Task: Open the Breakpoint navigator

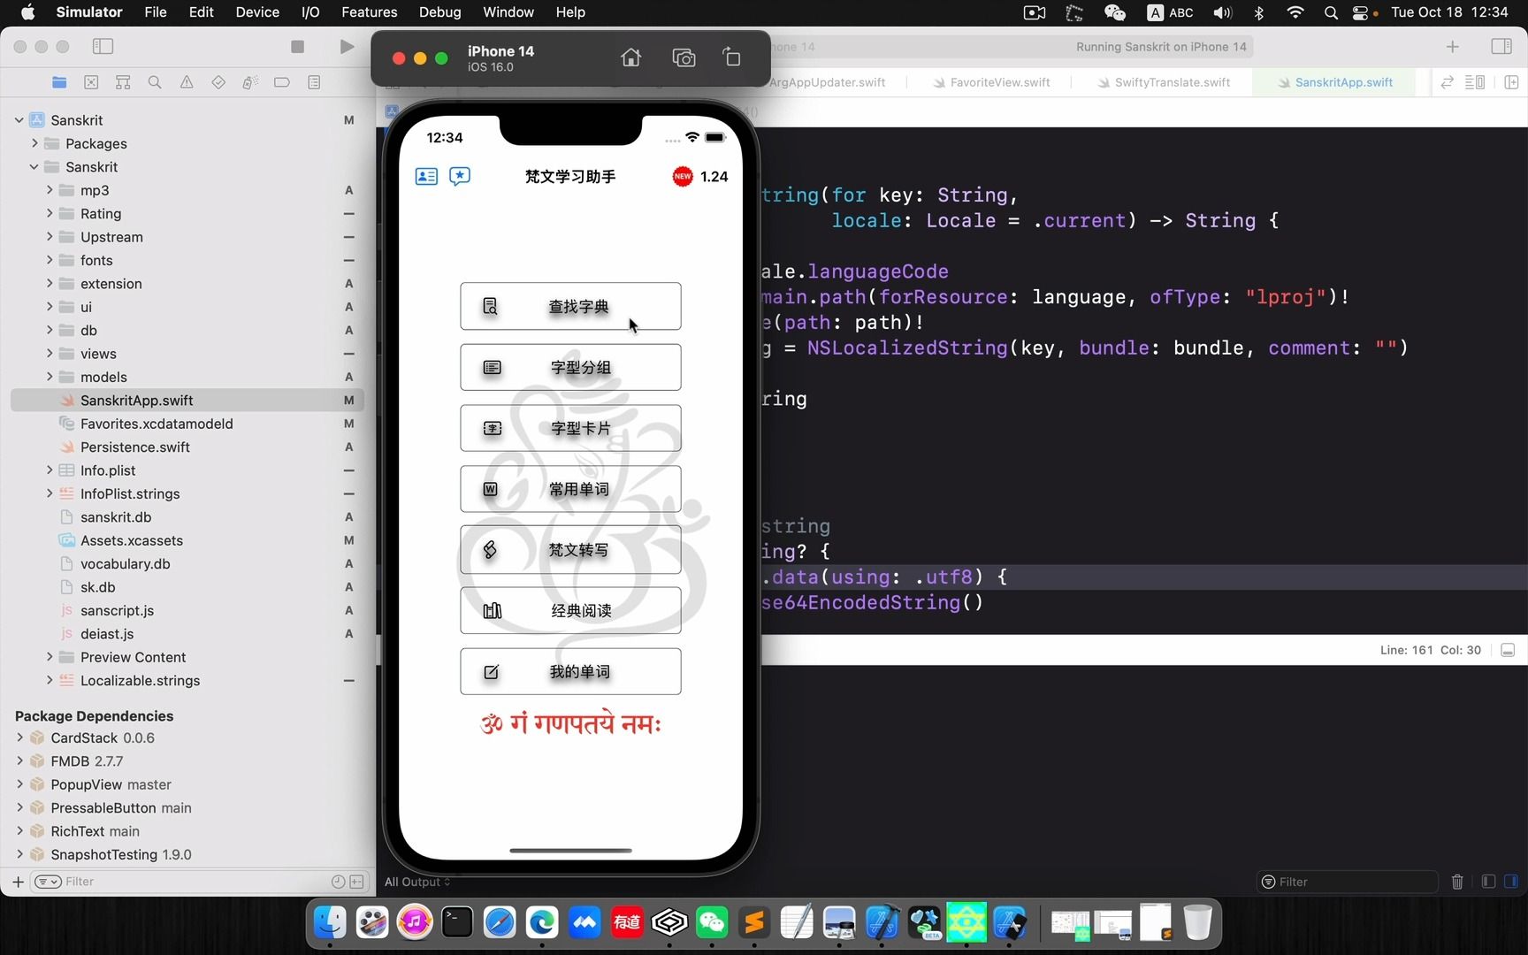Action: coord(282,82)
